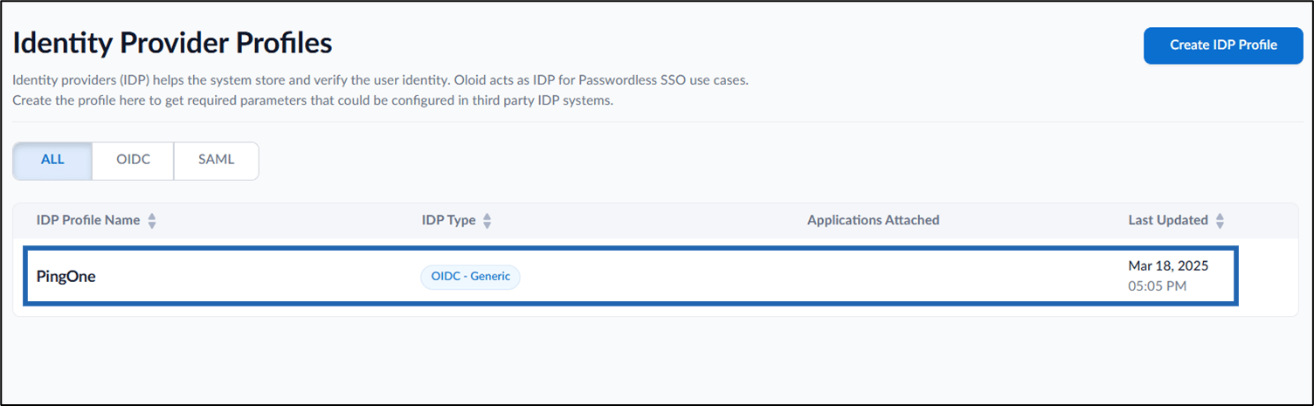Click the 05:05 PM timestamp
This screenshot has width=1314, height=406.
click(x=1158, y=286)
